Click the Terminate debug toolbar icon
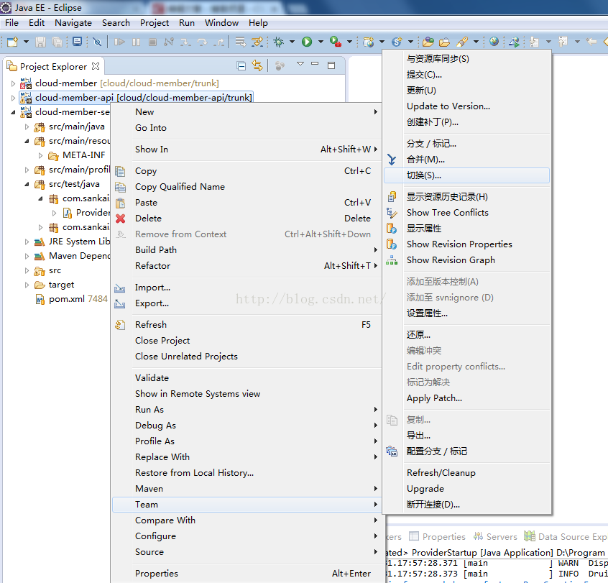Screen dimensions: 608x583 click(x=152, y=42)
